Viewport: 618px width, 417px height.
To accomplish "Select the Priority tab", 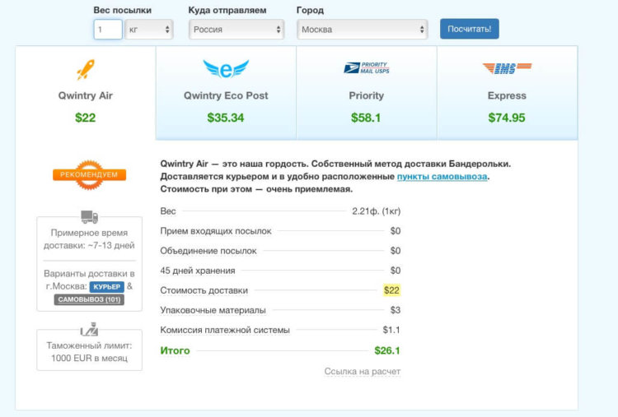I will (x=366, y=93).
